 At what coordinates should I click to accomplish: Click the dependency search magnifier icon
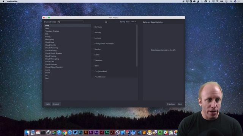point(59,22)
